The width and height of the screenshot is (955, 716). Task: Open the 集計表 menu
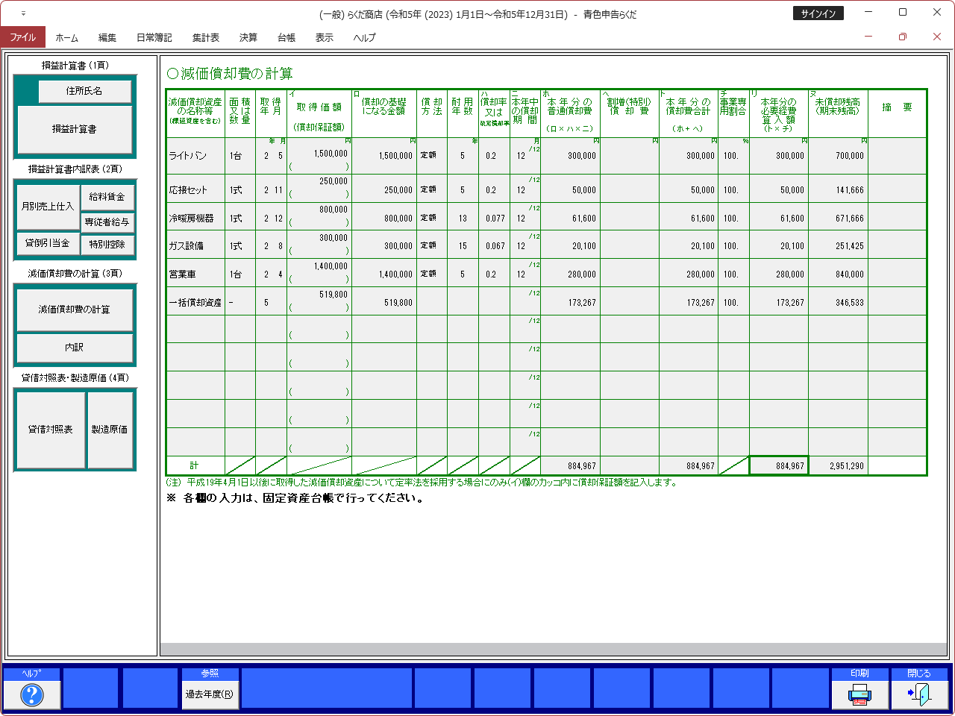coord(206,37)
